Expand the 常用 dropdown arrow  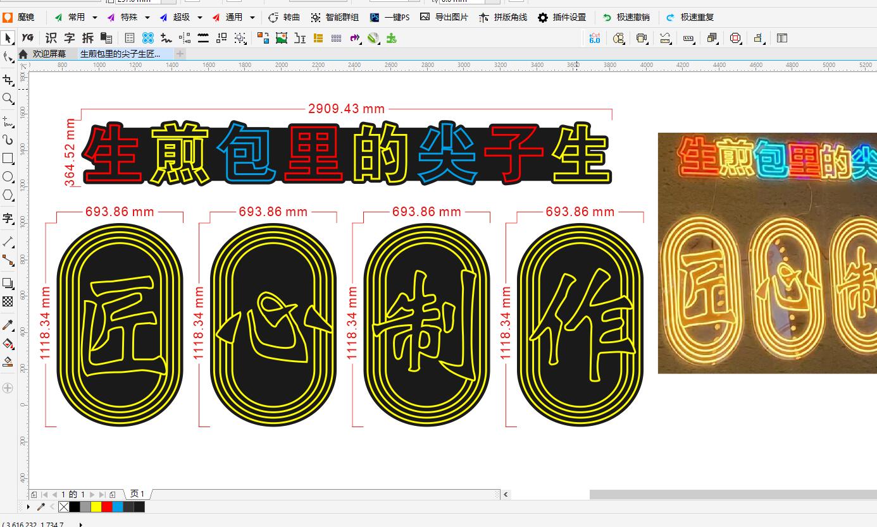[x=95, y=18]
